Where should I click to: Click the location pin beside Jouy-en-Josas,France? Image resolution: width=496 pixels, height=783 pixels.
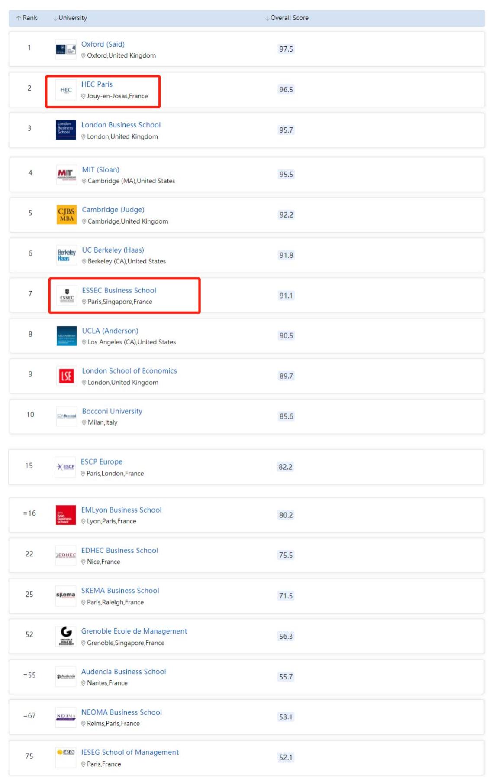point(84,96)
